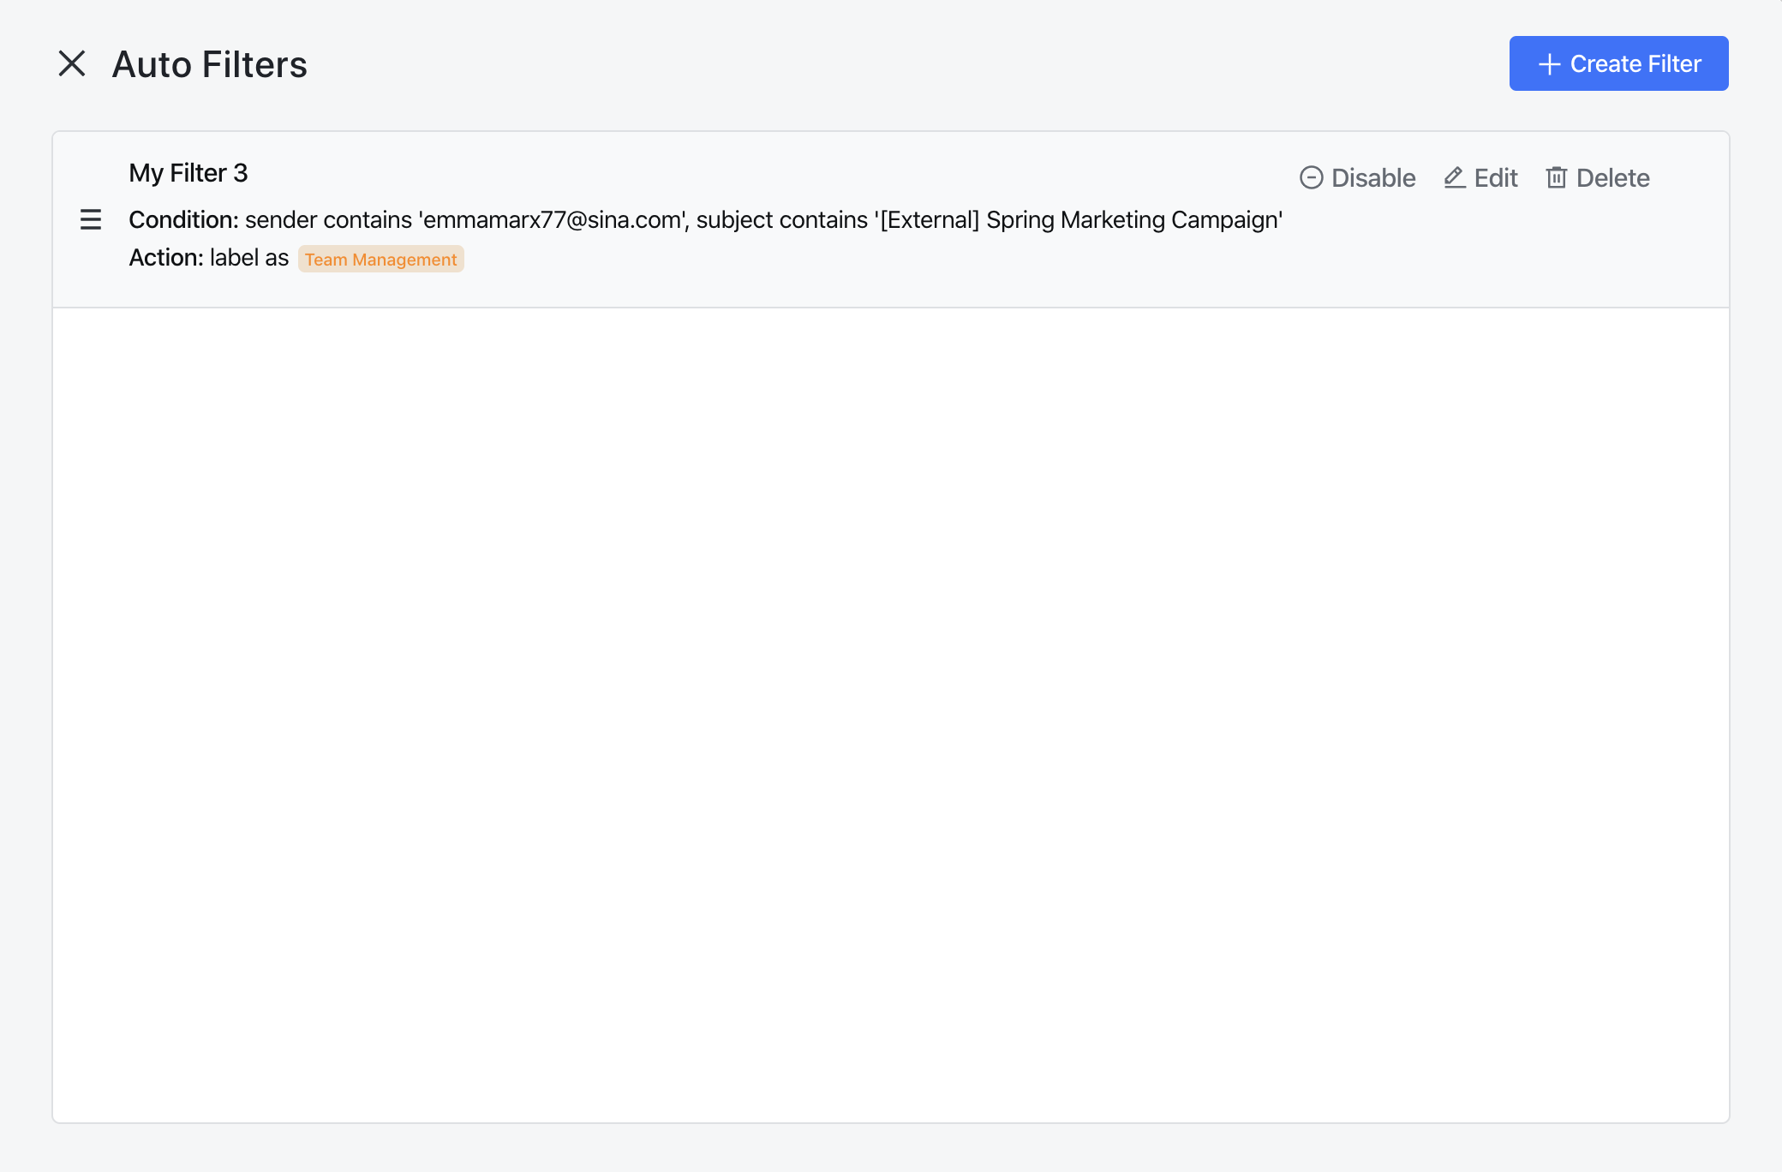Click the minus circle icon next to Disable
1782x1172 pixels.
(1311, 177)
